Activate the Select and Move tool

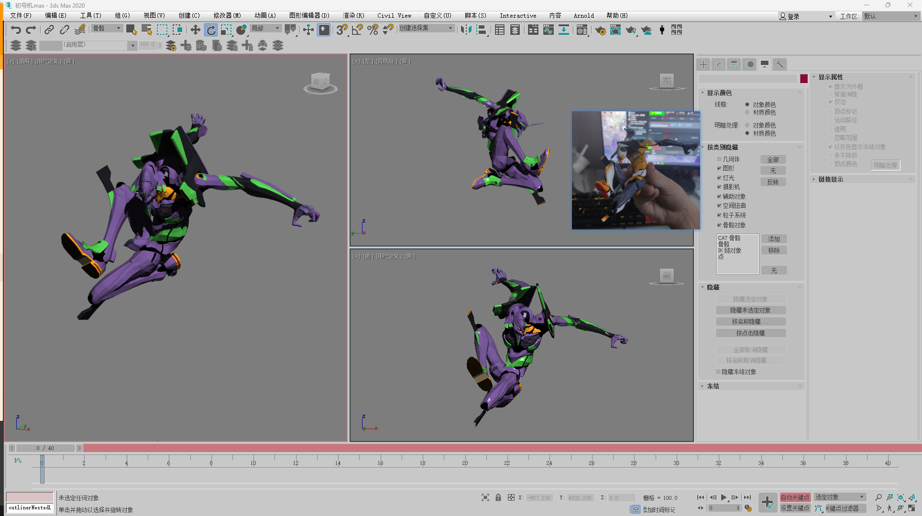click(195, 30)
